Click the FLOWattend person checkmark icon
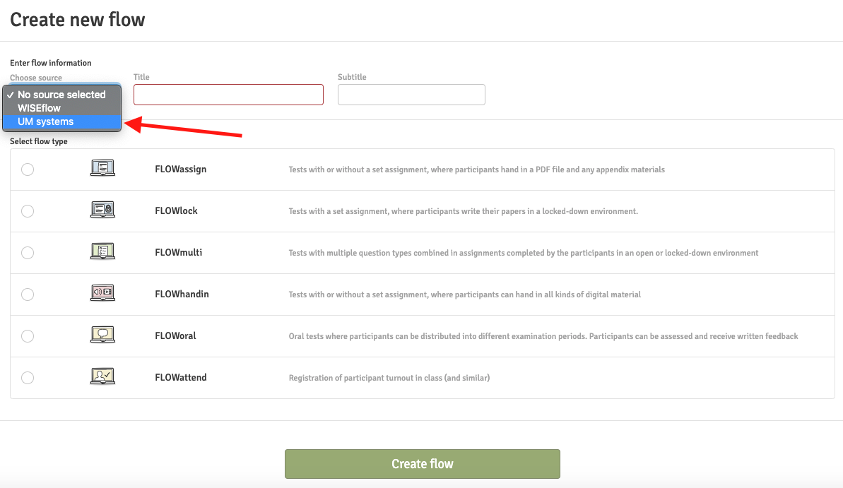 point(102,377)
